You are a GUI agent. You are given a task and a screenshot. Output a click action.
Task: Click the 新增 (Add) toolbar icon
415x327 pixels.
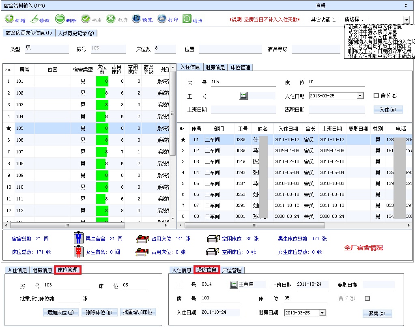[9, 19]
